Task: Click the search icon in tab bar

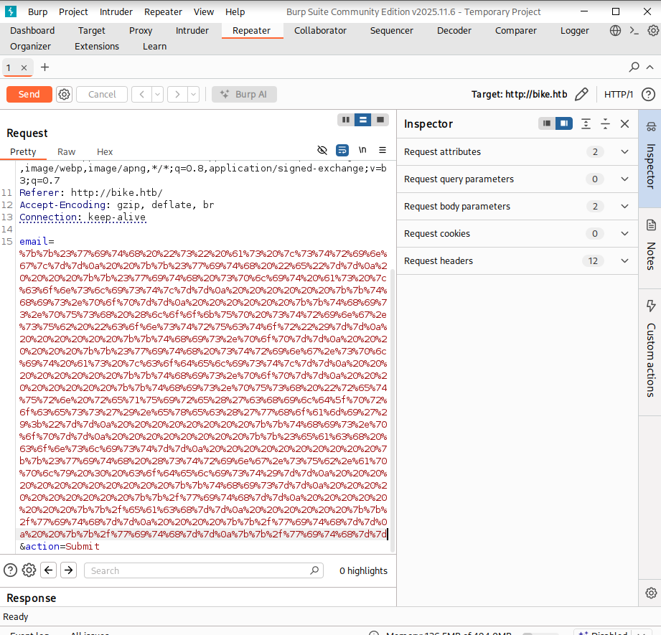Action: [x=634, y=67]
